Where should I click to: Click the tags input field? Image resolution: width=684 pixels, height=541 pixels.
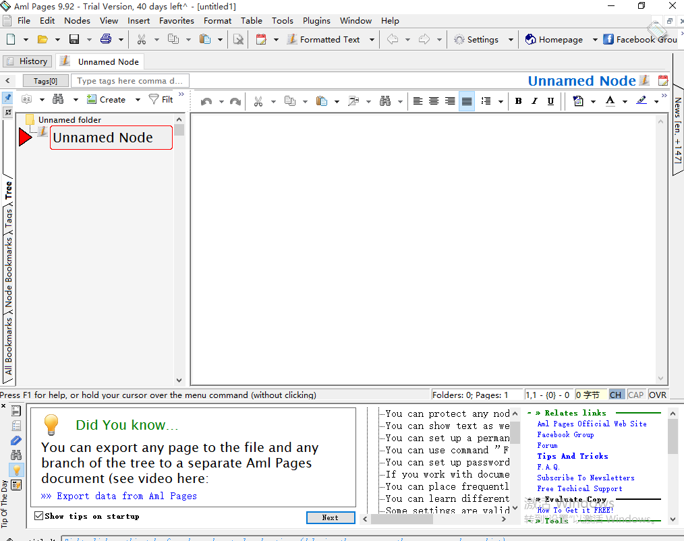click(x=130, y=81)
